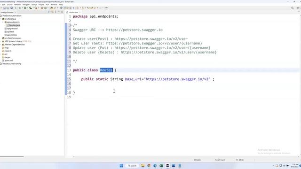Open the Package Explorer View Menu
The height and width of the screenshot is (169, 301).
tap(55, 12)
